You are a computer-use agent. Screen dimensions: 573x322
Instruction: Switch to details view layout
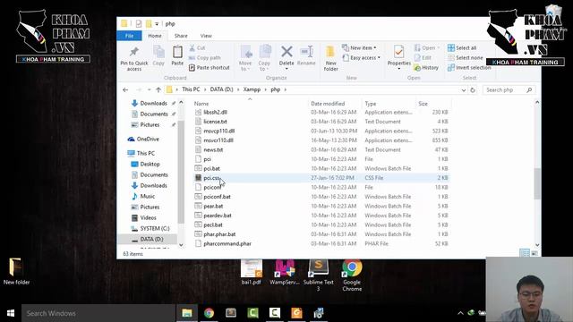[525, 253]
